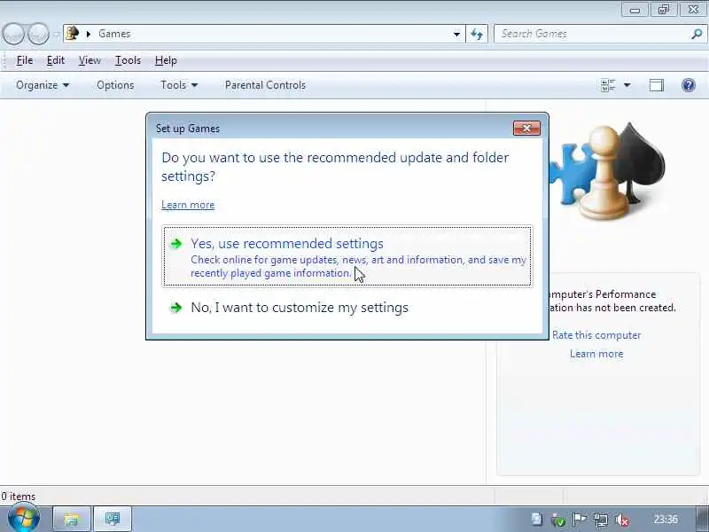
Task: Select the Games window taskbar button
Action: (113, 519)
